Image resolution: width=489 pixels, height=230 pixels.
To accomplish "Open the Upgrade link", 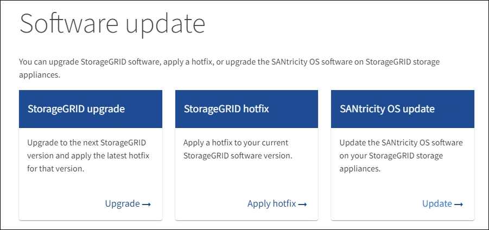I will click(x=123, y=204).
